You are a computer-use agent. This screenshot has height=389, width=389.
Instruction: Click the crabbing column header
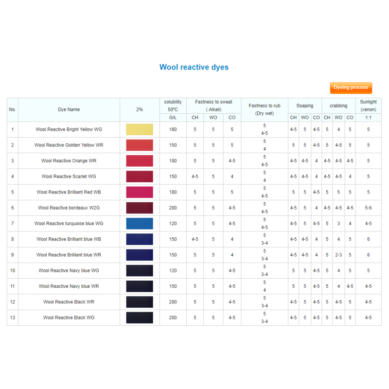point(338,106)
